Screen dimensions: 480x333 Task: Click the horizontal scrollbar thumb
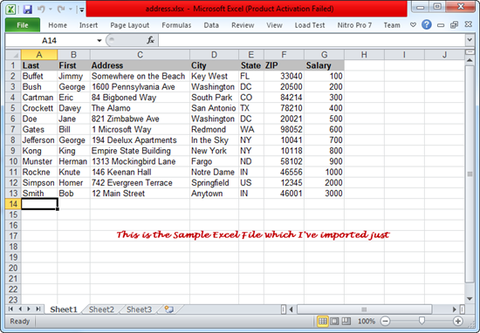click(364, 309)
